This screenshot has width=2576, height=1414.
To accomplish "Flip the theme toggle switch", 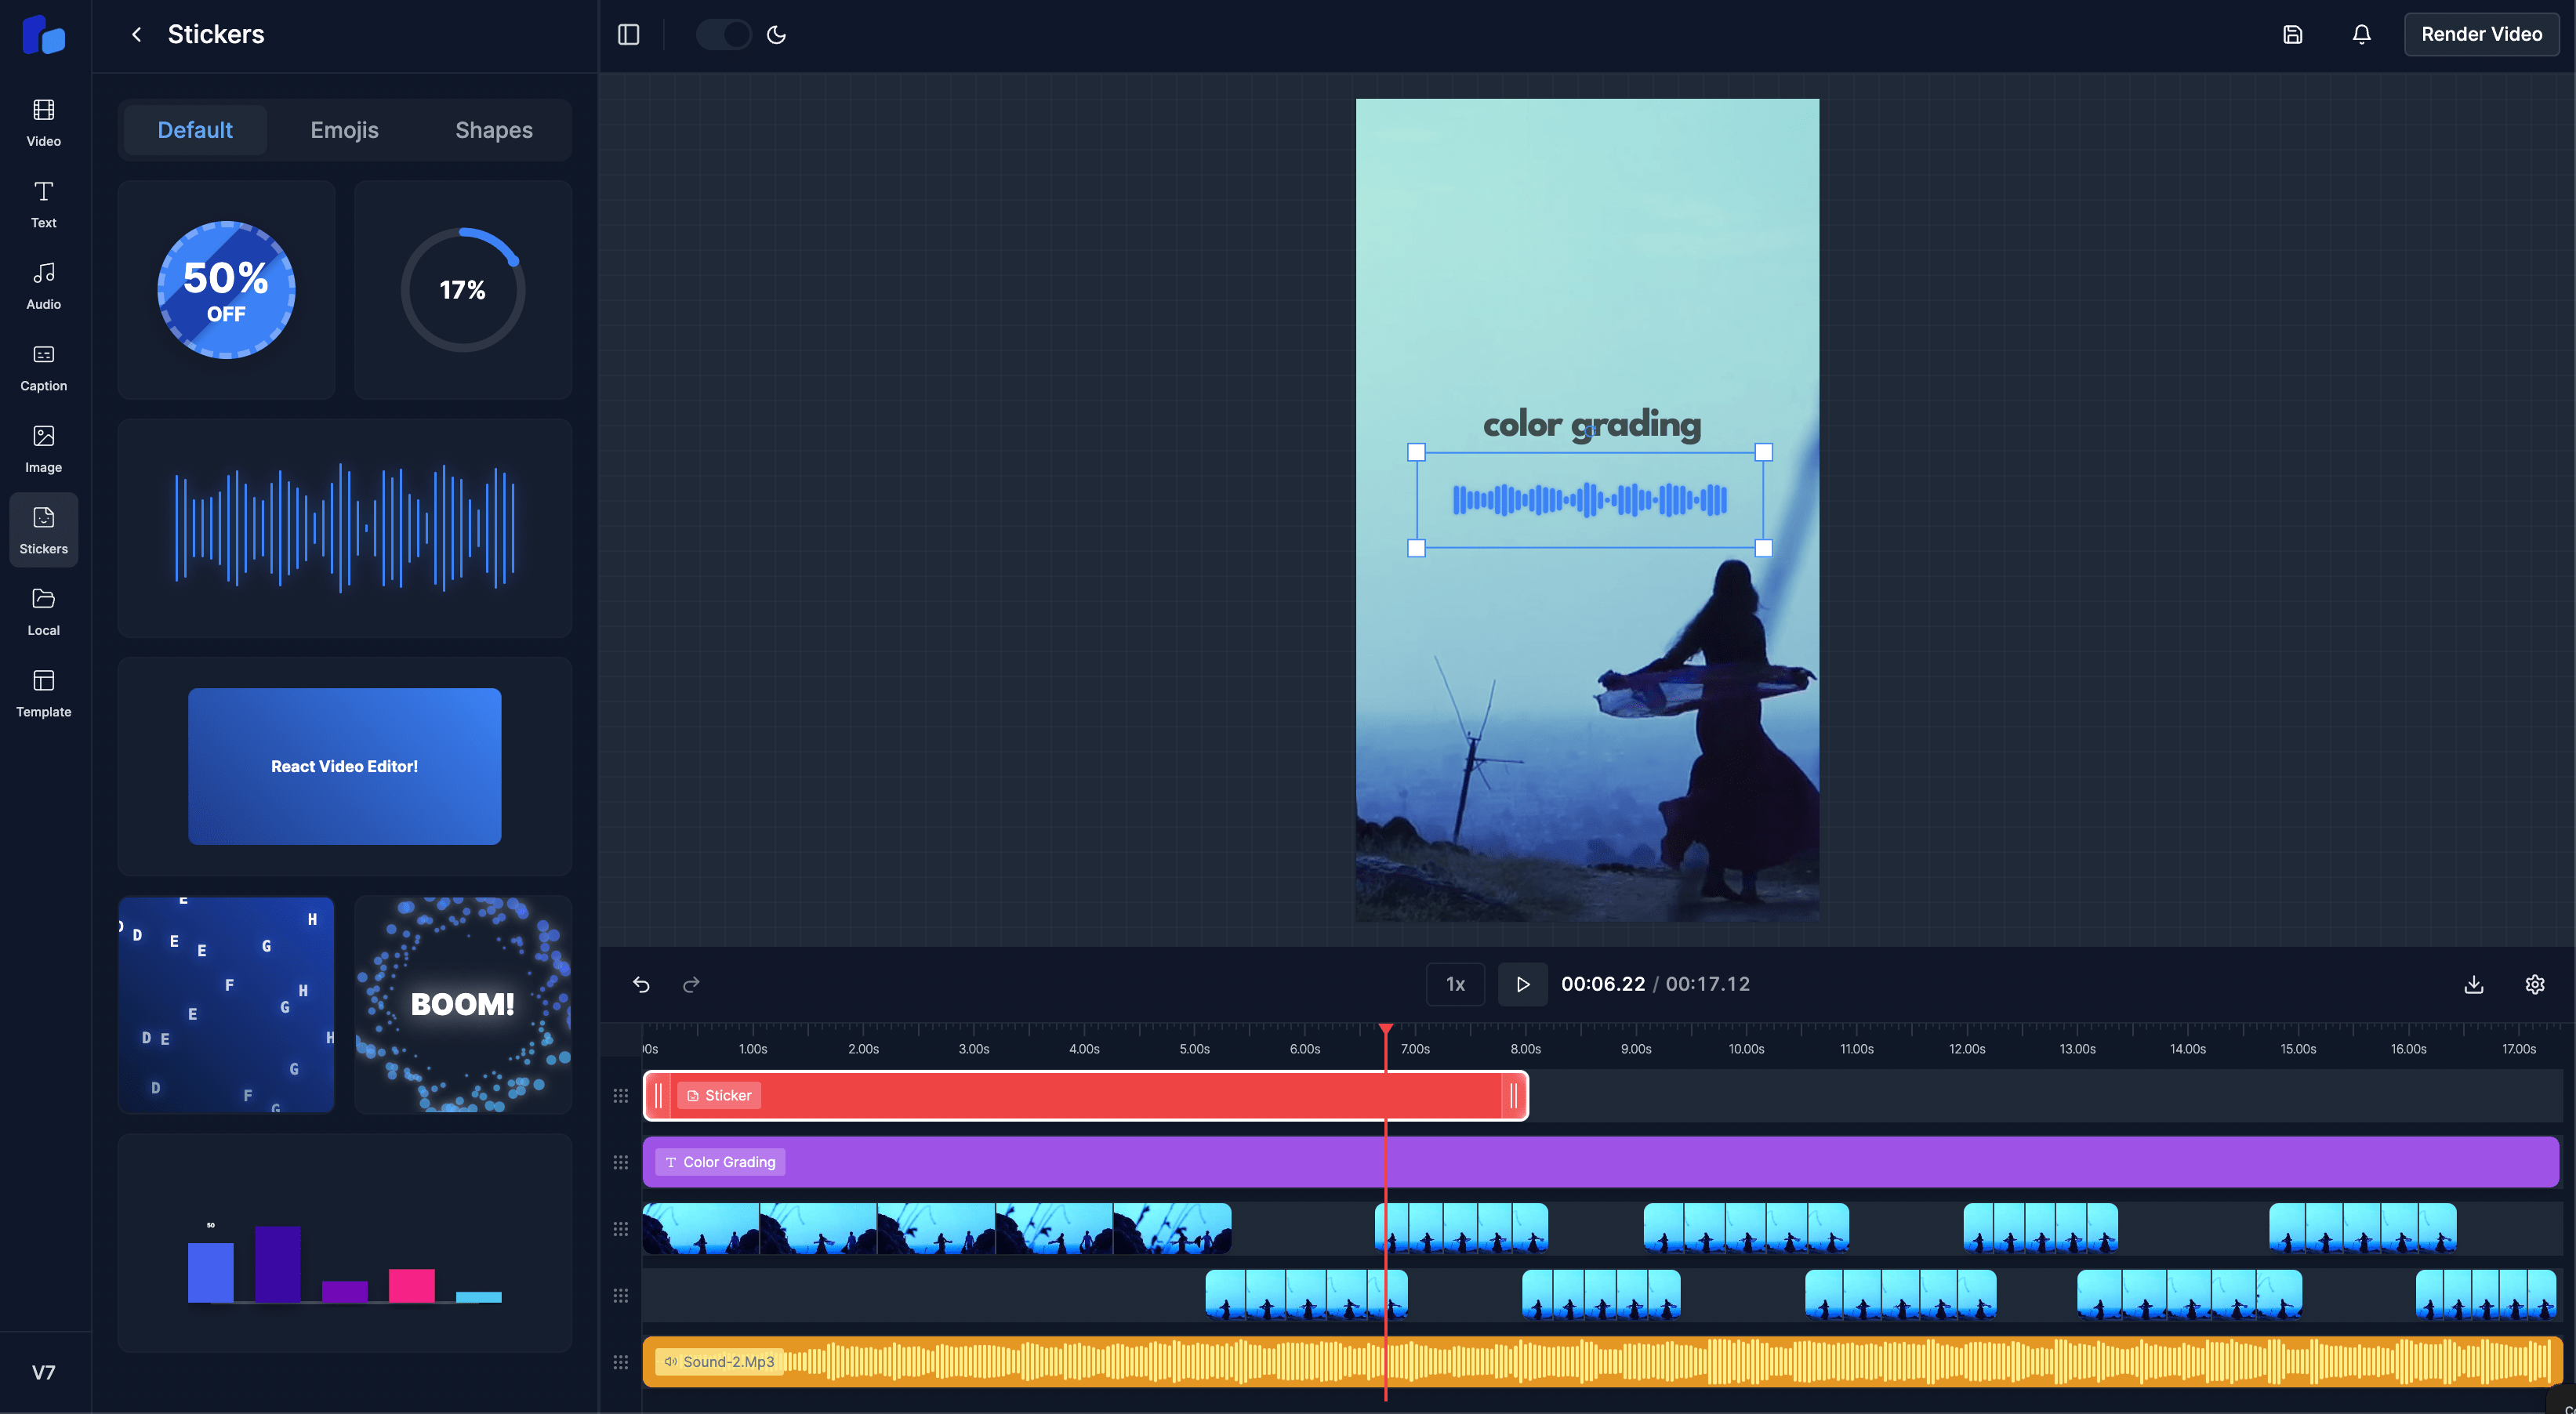I will (x=723, y=34).
